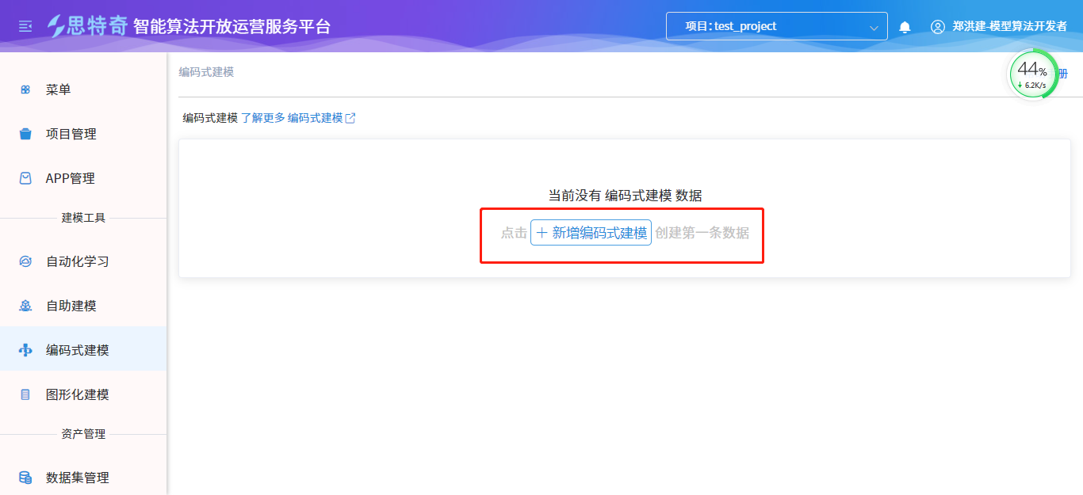Click the user avatar icon

click(x=938, y=26)
